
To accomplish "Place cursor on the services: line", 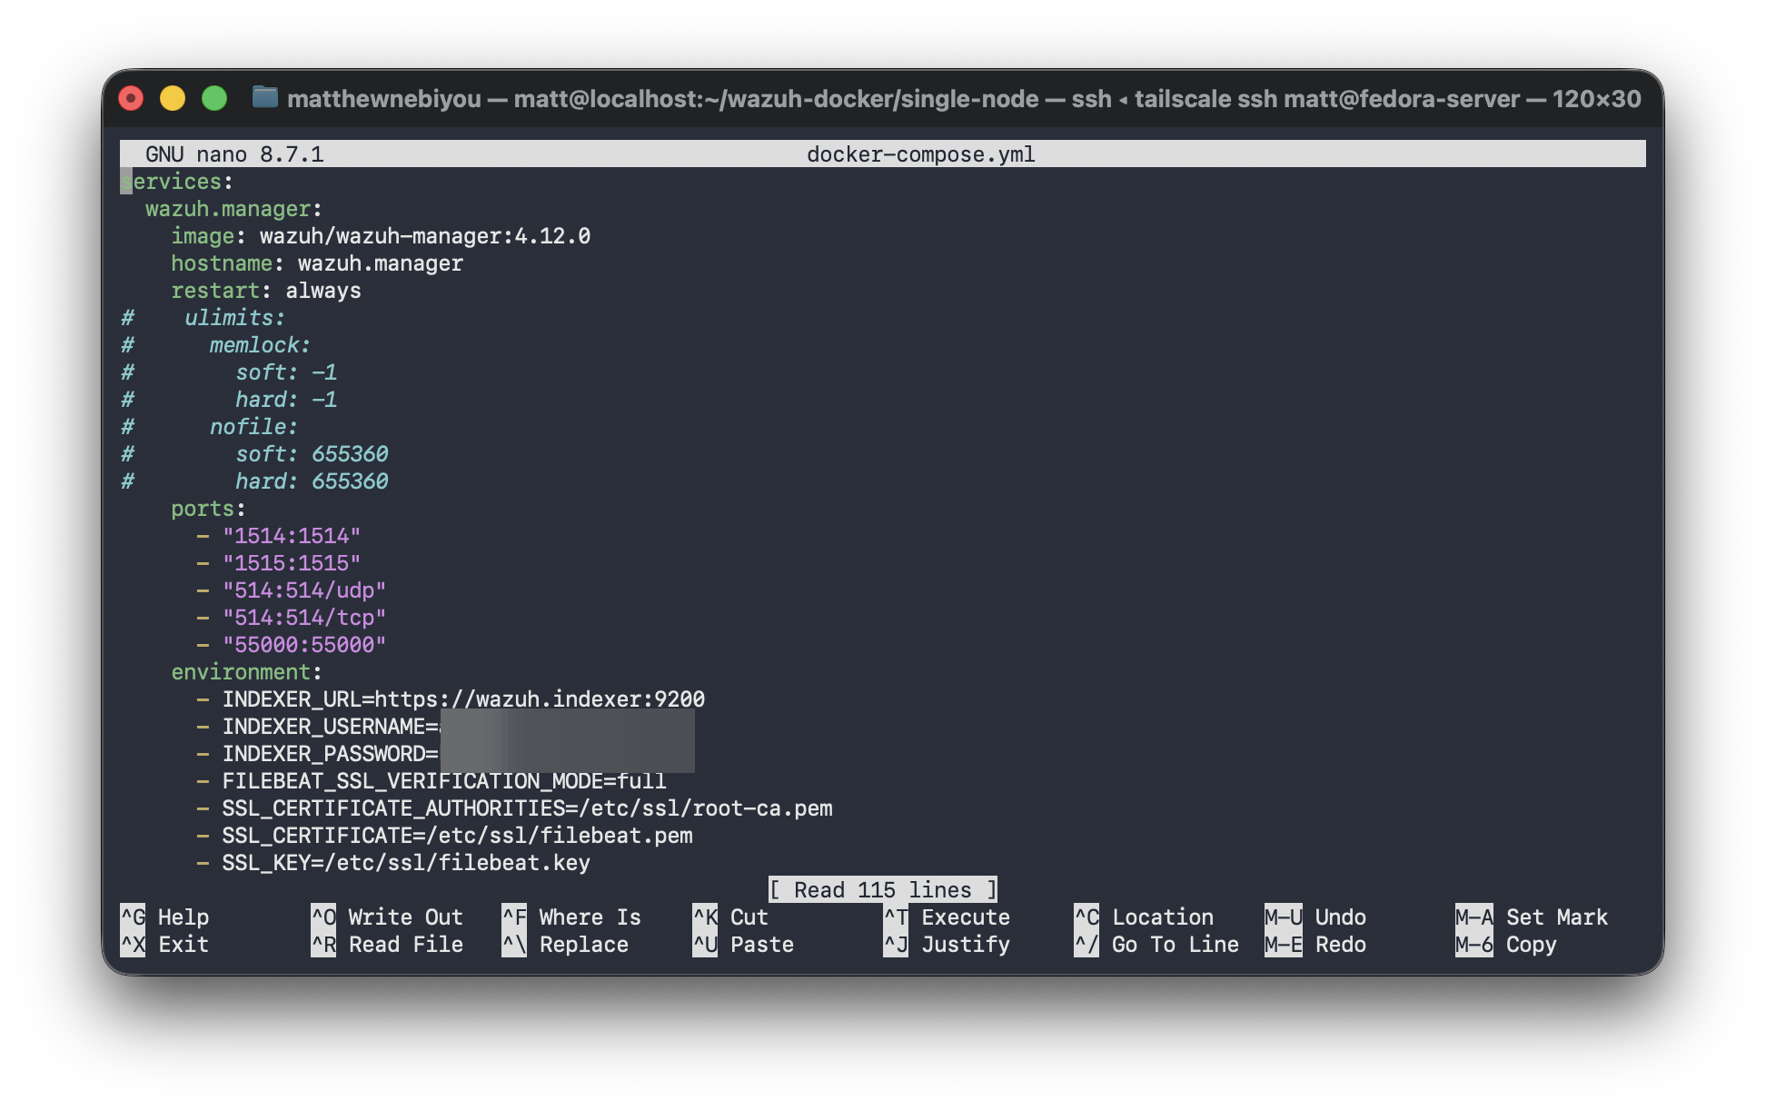I will [x=177, y=182].
